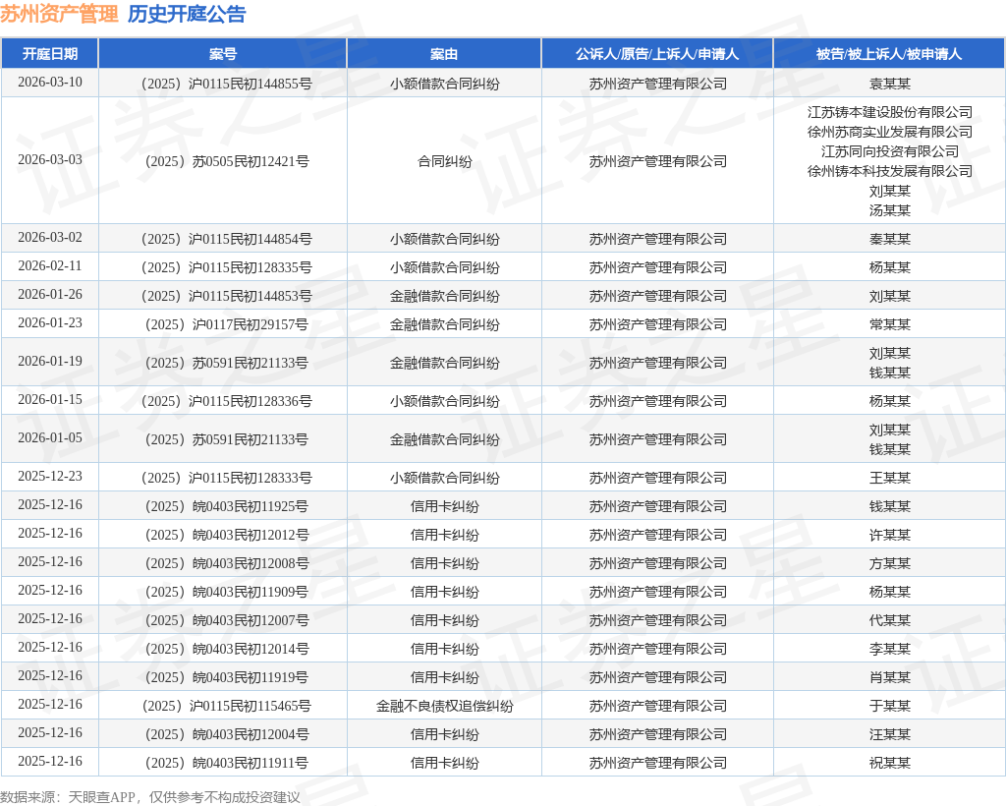Click the date cell 2026-02-11
This screenshot has height=806, width=1006.
pos(50,265)
